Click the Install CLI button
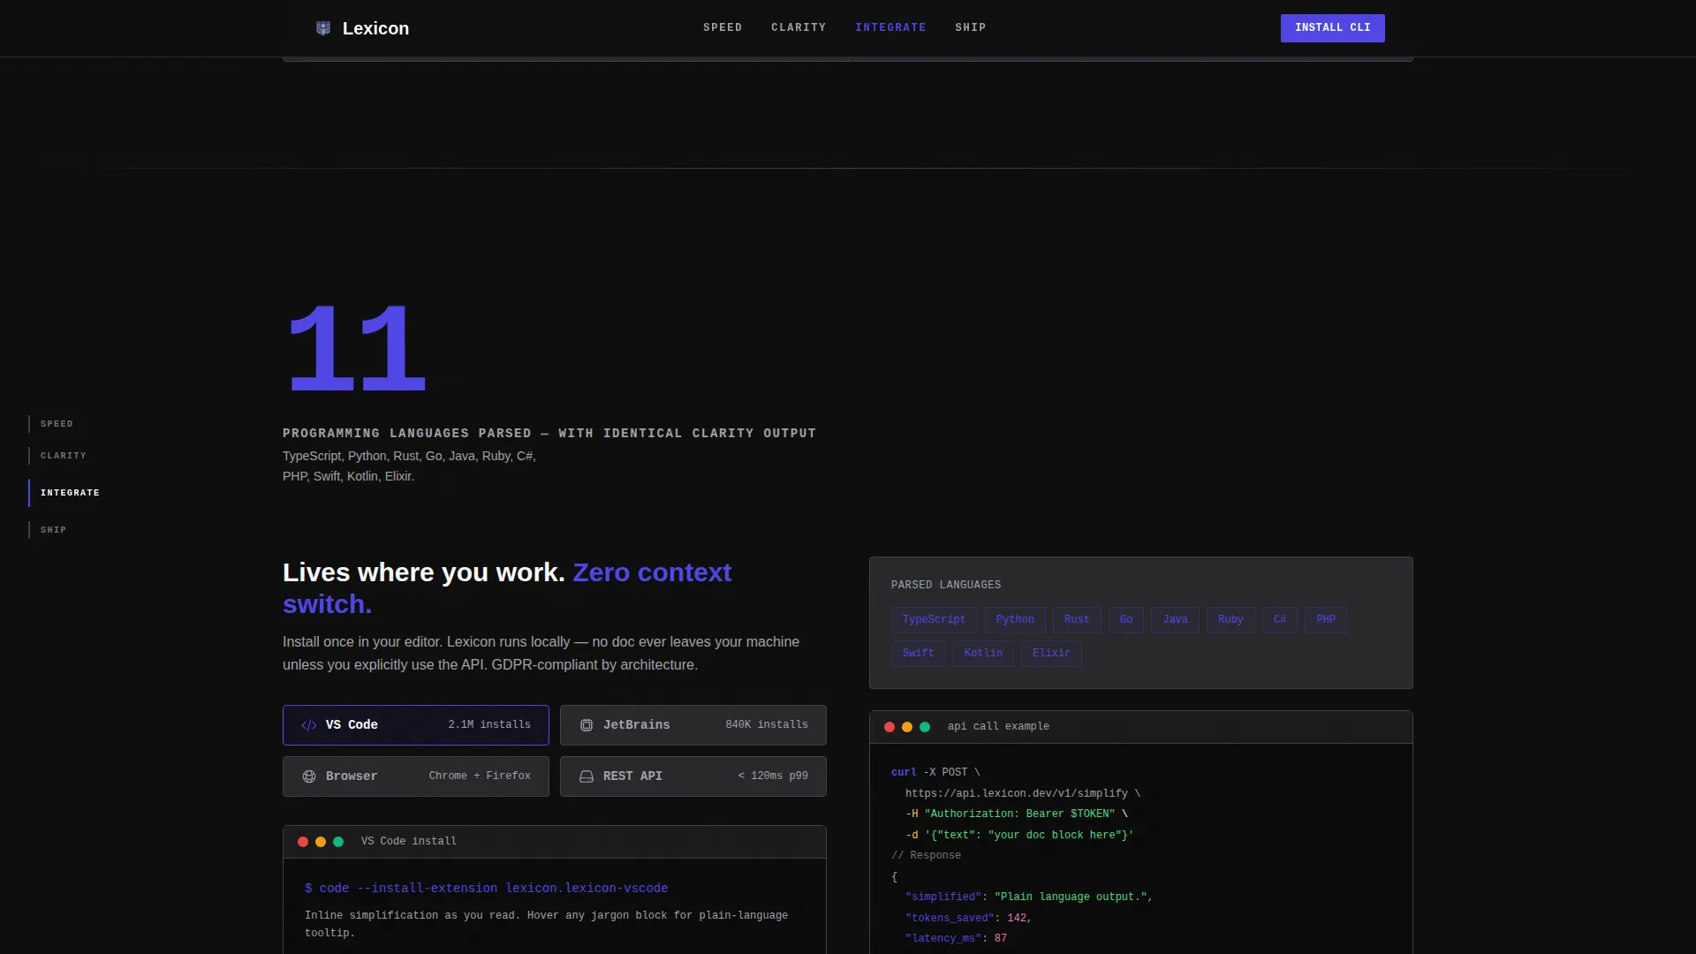The width and height of the screenshot is (1696, 954). 1332,28
